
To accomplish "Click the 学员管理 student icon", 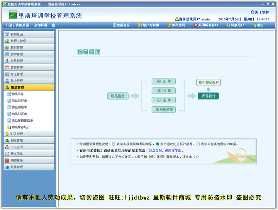I will point(7,61).
